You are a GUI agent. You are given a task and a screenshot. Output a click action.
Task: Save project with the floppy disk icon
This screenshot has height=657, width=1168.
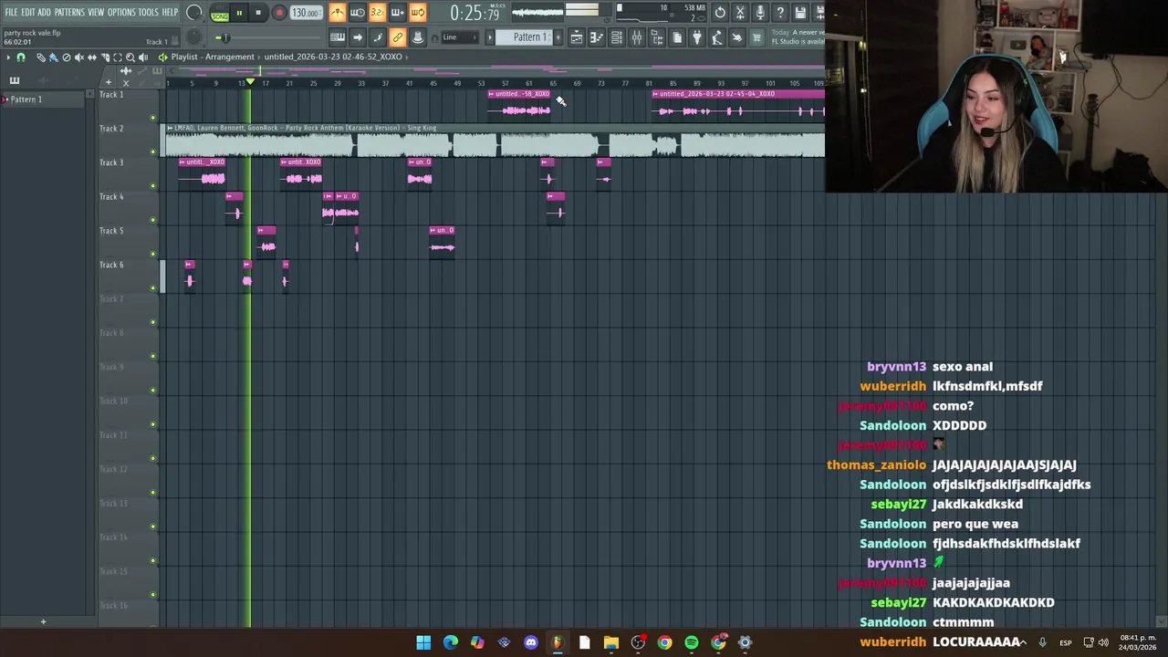click(x=800, y=13)
